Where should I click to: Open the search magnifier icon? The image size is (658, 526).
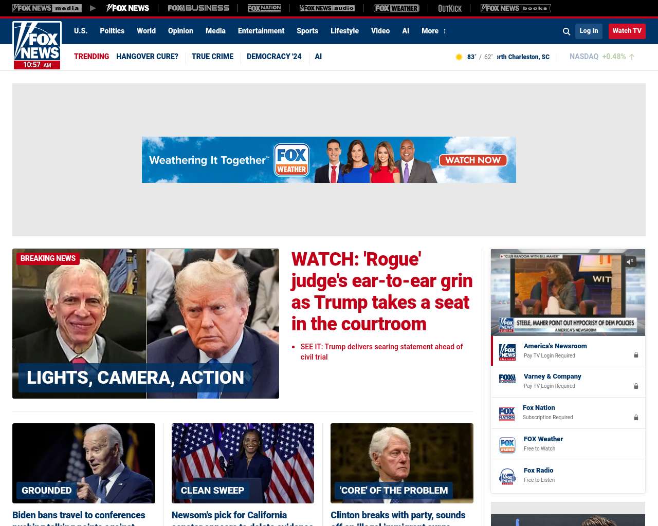566,31
